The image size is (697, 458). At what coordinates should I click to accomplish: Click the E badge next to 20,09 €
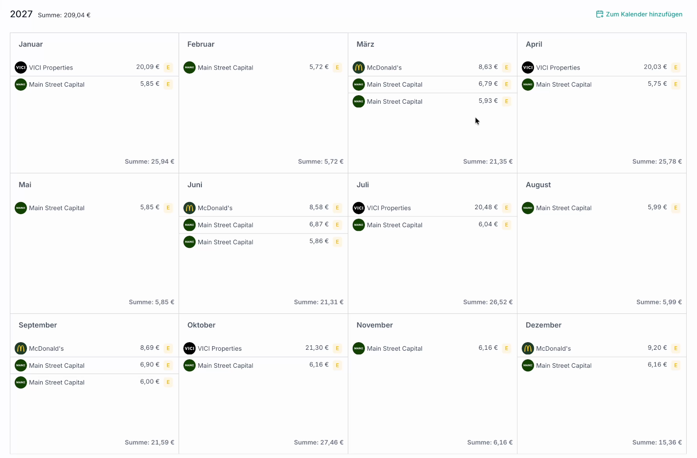tap(168, 67)
